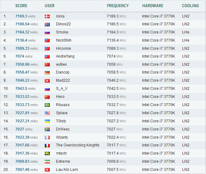The height and width of the screenshot is (174, 206).
Task: Click LN2 cooling in Extreme's row
Action: coord(186,161)
